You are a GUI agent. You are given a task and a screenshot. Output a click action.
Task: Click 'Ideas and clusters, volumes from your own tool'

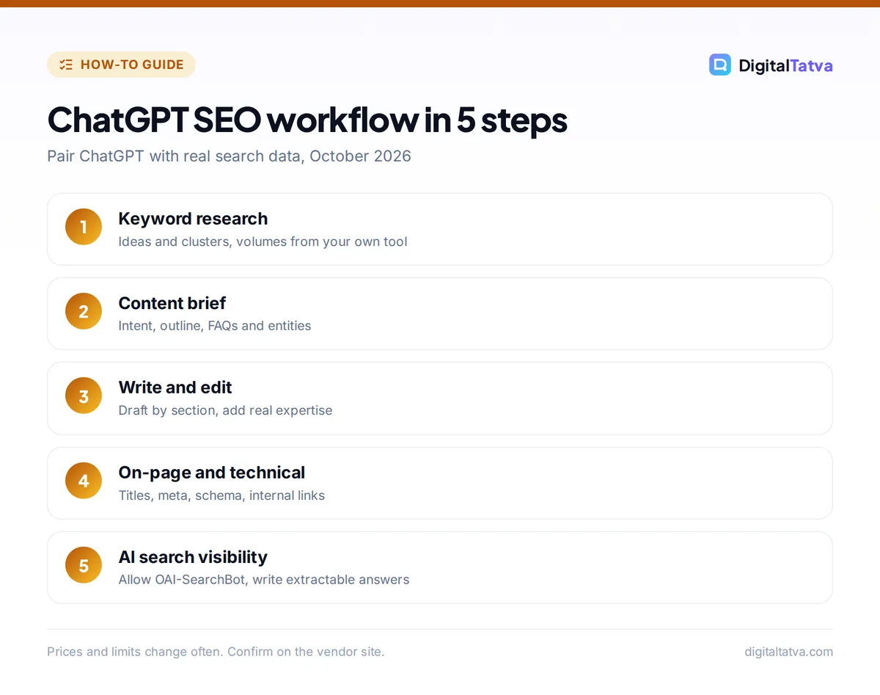click(x=263, y=241)
